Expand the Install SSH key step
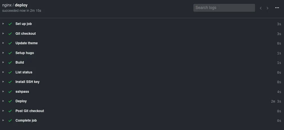This screenshot has width=284, height=130. tap(3, 82)
